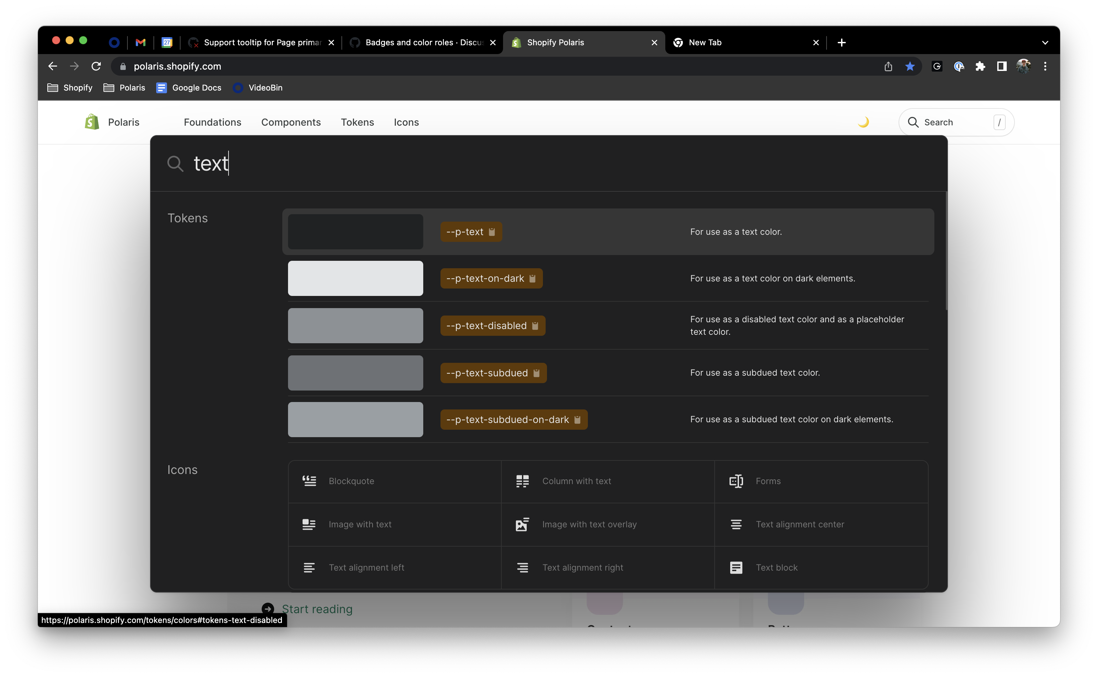This screenshot has height=677, width=1098.
Task: Toggle dark mode with the moon icon
Action: point(863,122)
